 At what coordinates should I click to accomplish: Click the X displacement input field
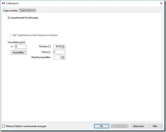point(21,47)
